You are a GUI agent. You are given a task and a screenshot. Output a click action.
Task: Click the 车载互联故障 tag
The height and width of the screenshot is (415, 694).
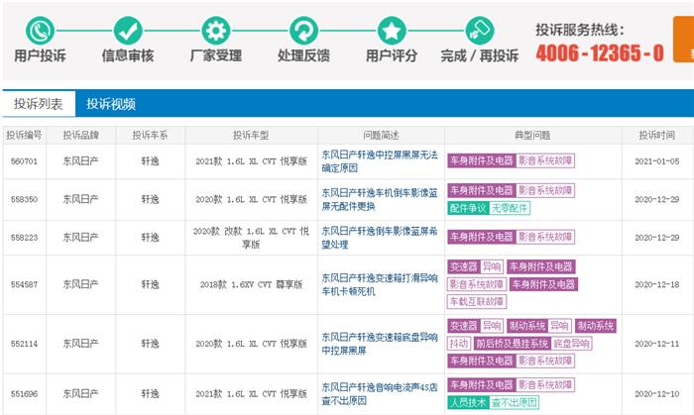tap(477, 302)
